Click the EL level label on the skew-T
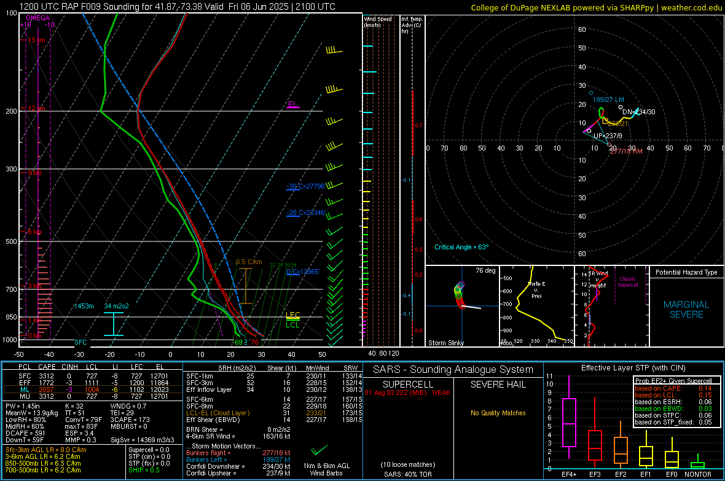 [x=292, y=104]
